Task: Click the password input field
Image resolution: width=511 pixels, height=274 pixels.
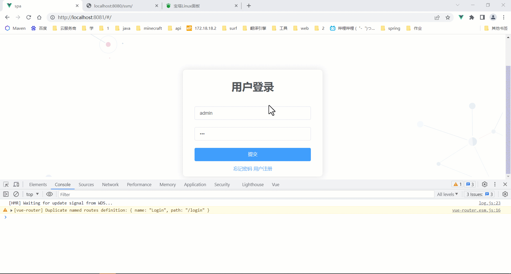Action: pyautogui.click(x=253, y=134)
